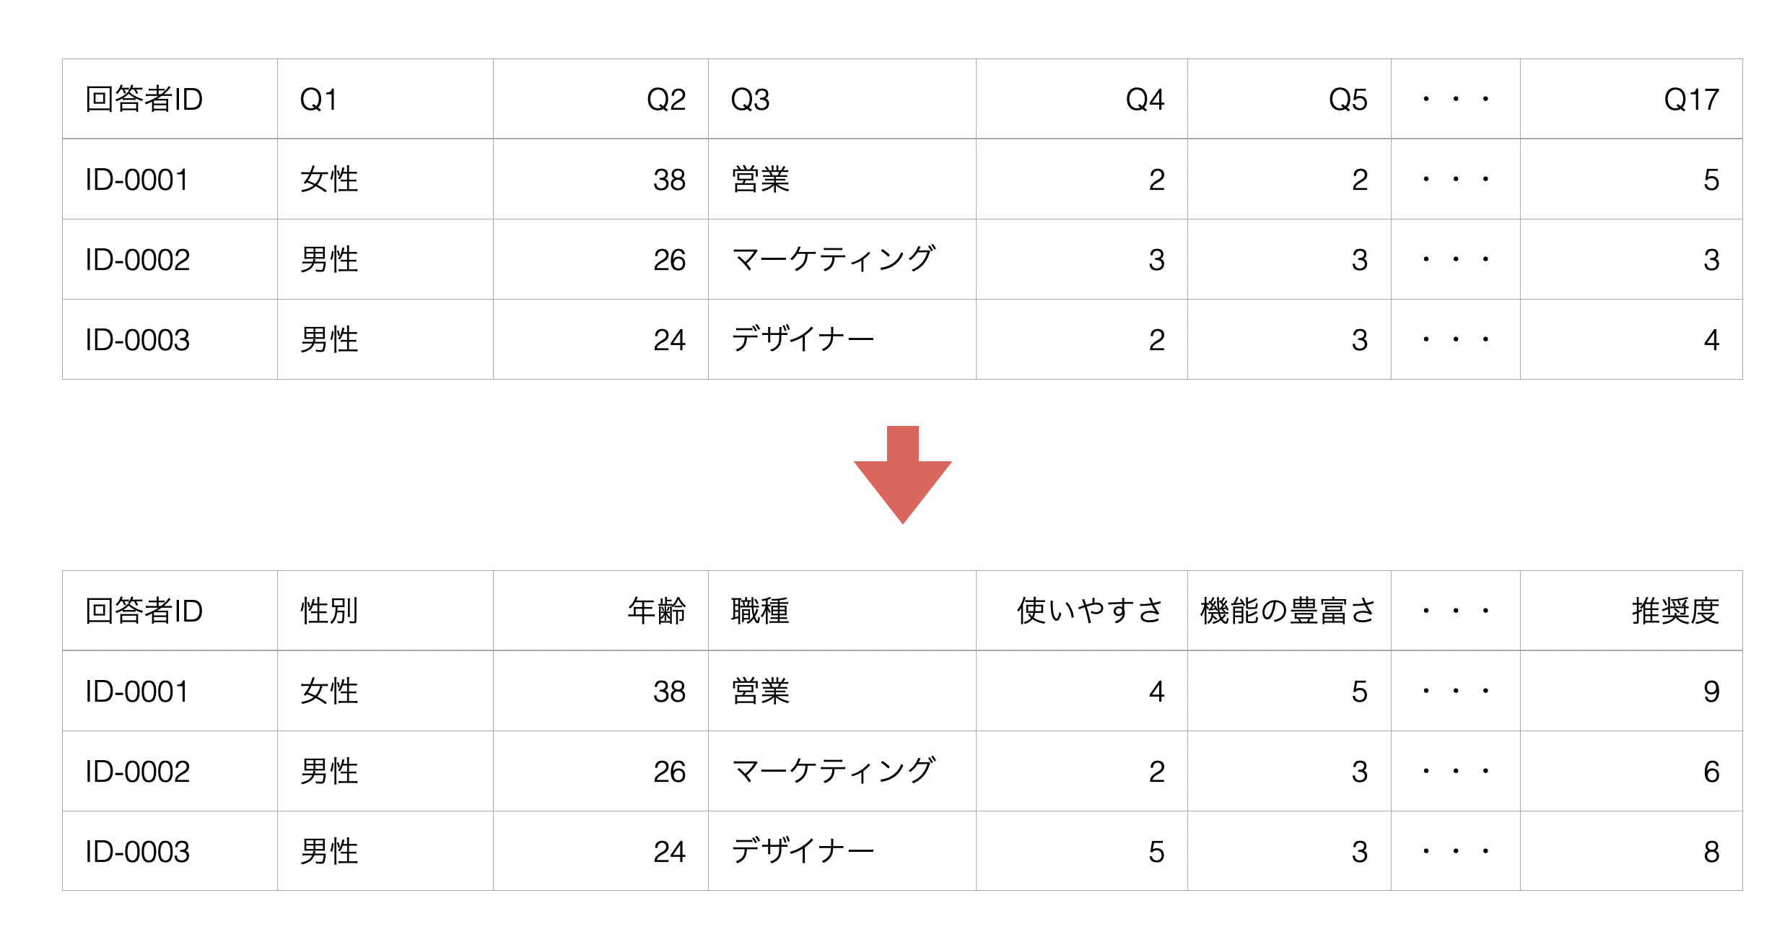
Task: Click the age 38 cell in top table
Action: [601, 179]
